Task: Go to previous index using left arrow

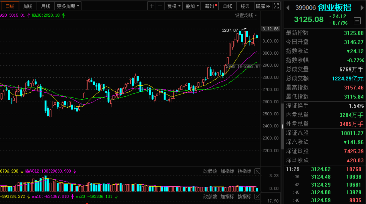Action: click(x=288, y=8)
